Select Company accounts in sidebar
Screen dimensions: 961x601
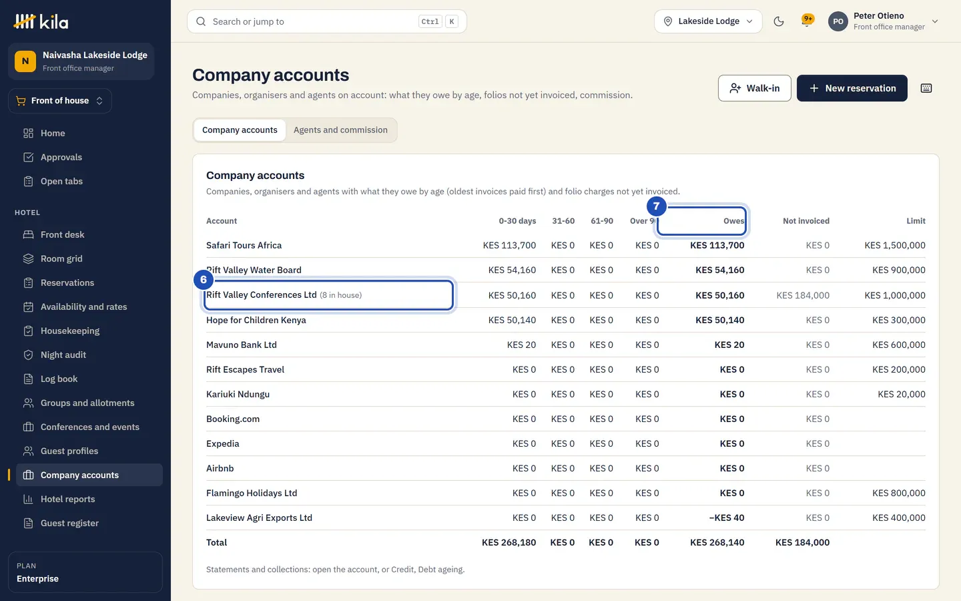point(89,475)
